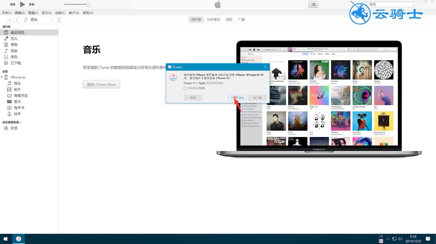Viewport: 436px width, 244px height.
Task: Collapse the iPhone 6s device tree
Action: (2, 77)
